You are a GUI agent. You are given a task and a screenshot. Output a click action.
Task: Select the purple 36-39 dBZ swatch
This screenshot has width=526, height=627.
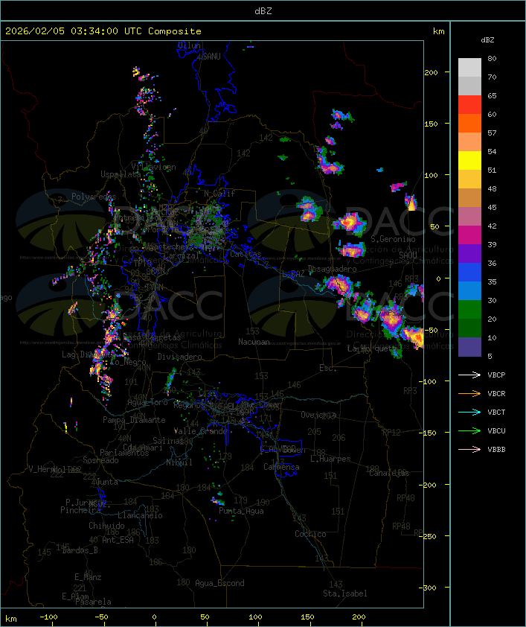pyautogui.click(x=469, y=253)
